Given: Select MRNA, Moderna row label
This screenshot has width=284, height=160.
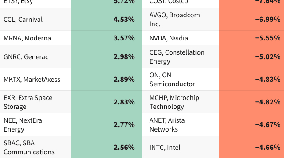Looking at the screenshot, I should tap(27, 38).
